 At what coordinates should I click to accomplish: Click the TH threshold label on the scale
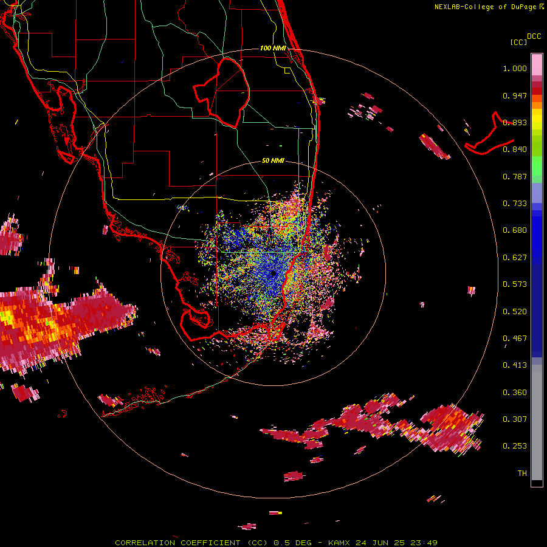click(x=522, y=473)
